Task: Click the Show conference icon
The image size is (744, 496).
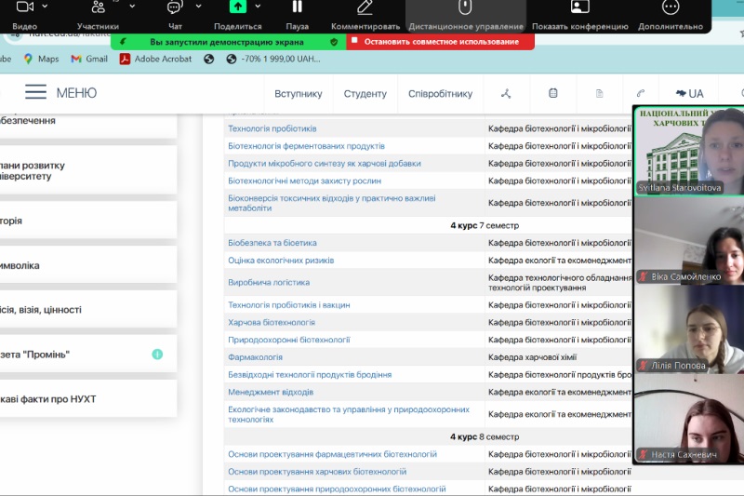Action: (579, 7)
